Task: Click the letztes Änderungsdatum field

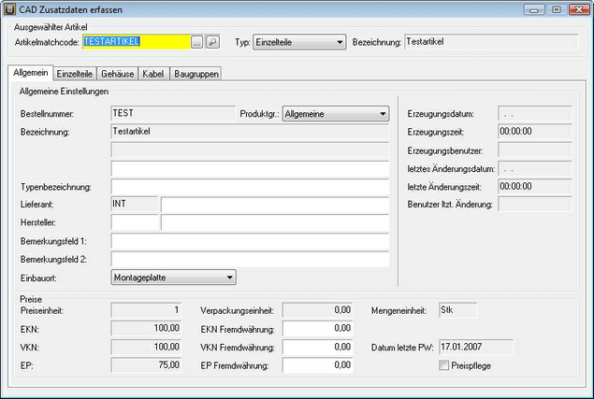Action: click(x=535, y=168)
